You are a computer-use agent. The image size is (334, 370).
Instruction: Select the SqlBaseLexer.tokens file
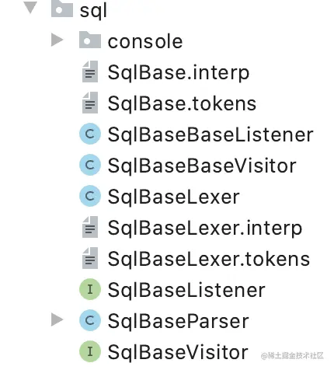(209, 259)
